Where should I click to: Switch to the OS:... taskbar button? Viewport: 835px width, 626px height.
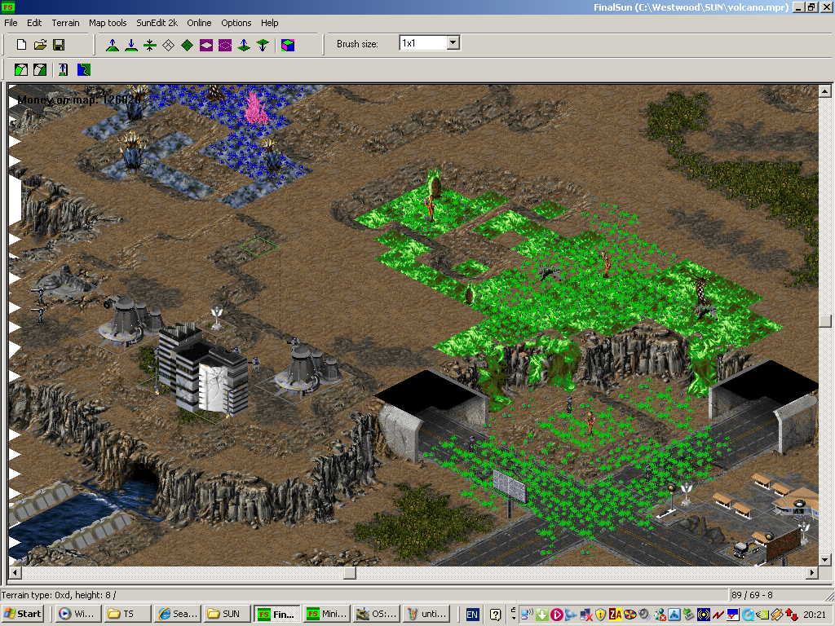[375, 614]
